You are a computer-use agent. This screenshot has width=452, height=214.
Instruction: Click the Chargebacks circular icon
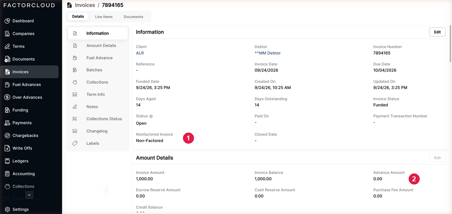(7, 135)
